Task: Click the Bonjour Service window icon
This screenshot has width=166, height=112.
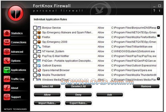Action: pos(39,28)
